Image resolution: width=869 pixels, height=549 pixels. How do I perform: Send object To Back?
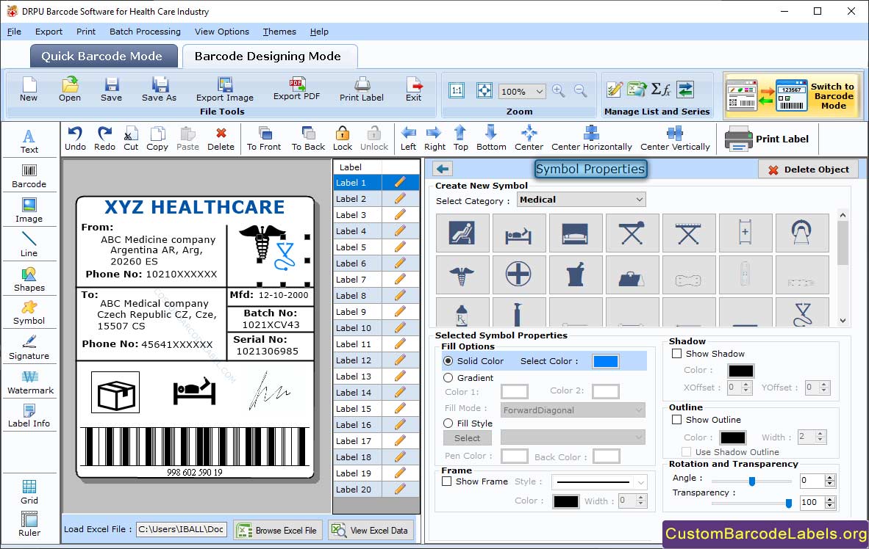308,139
